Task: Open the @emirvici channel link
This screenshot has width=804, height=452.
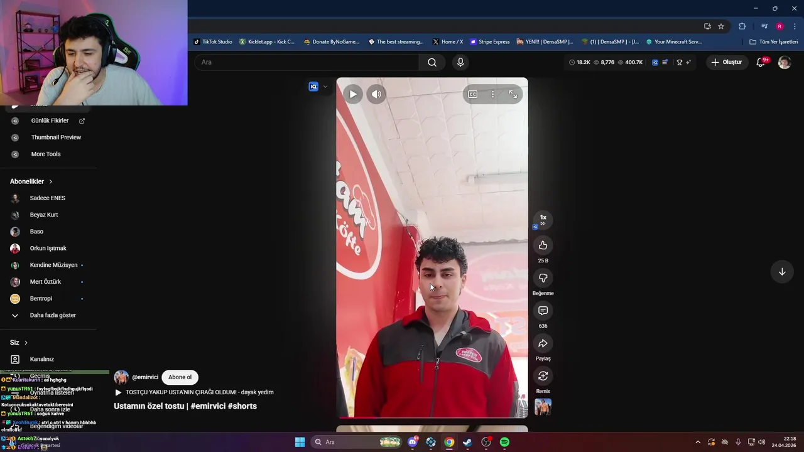Action: click(x=145, y=377)
